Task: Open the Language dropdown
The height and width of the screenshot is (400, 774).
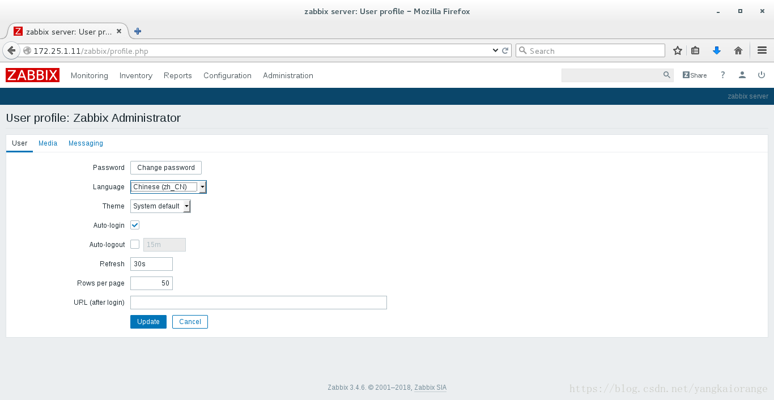Action: coord(168,187)
